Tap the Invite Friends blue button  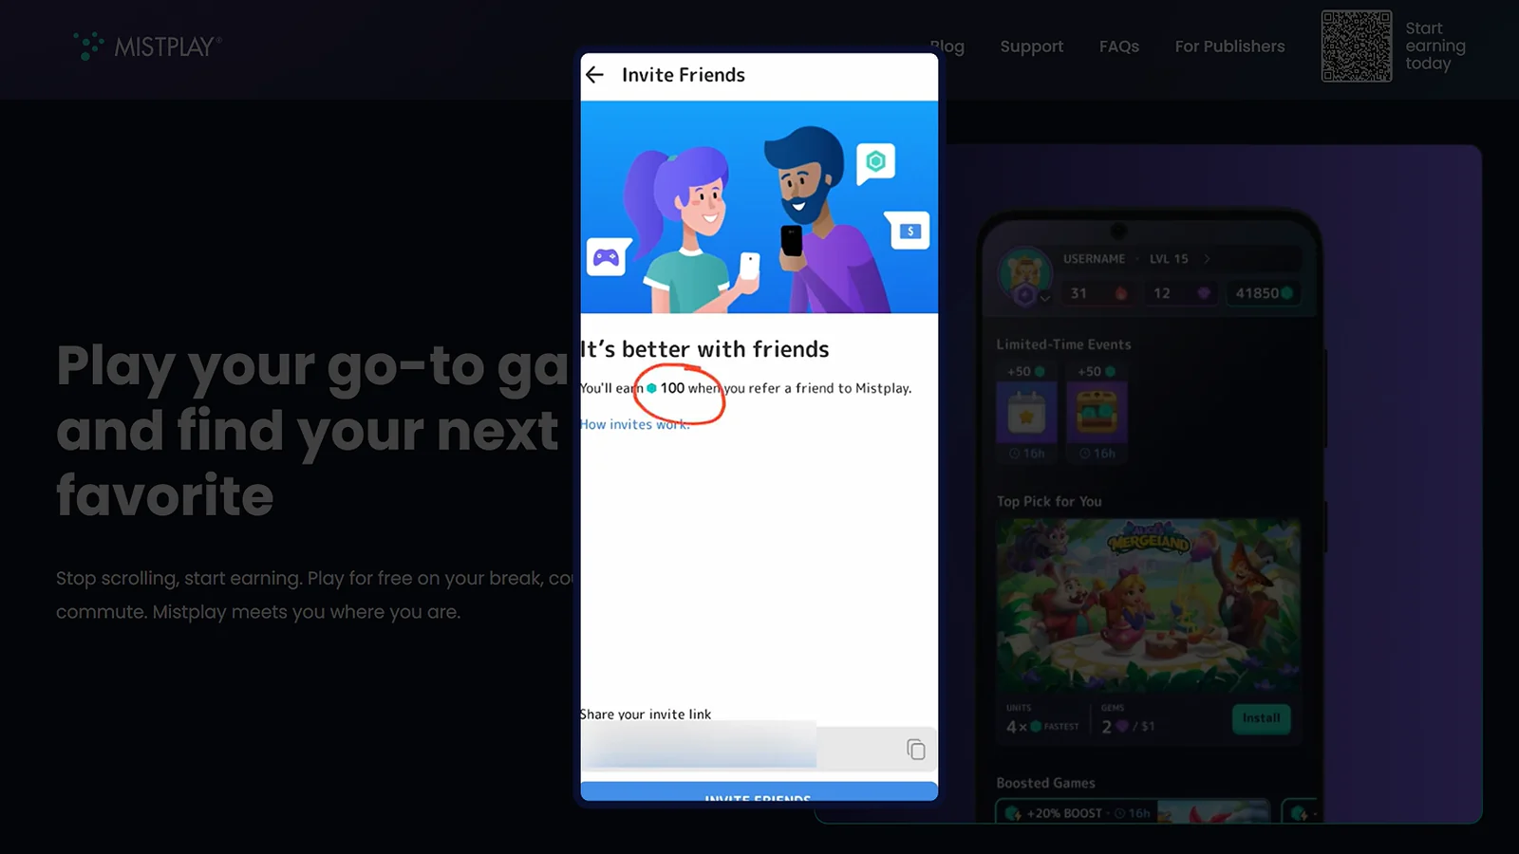[759, 792]
